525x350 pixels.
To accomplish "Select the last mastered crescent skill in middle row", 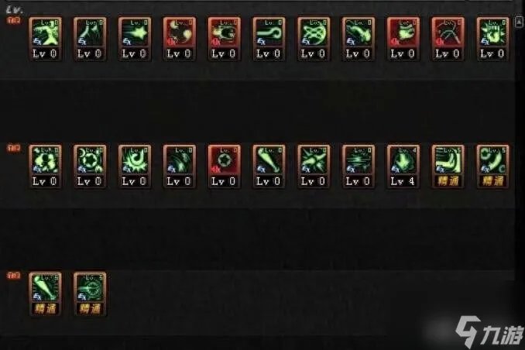I will (492, 166).
